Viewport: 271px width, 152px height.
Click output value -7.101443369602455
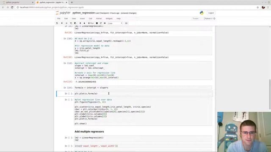(x=86, y=81)
